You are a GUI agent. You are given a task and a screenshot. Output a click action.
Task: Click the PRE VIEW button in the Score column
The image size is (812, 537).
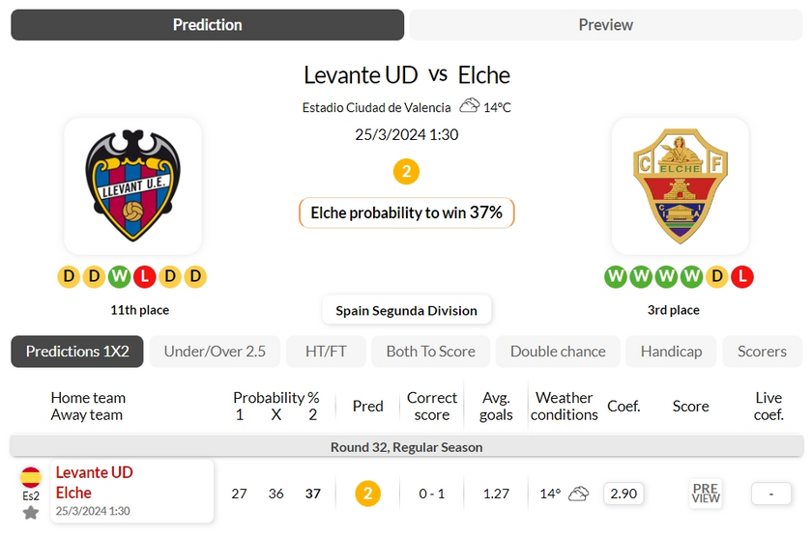[x=706, y=494]
